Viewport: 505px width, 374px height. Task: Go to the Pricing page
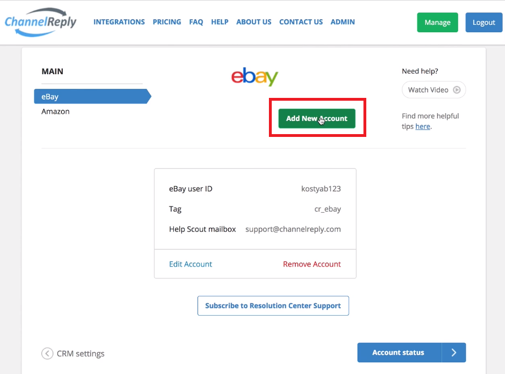tap(167, 22)
